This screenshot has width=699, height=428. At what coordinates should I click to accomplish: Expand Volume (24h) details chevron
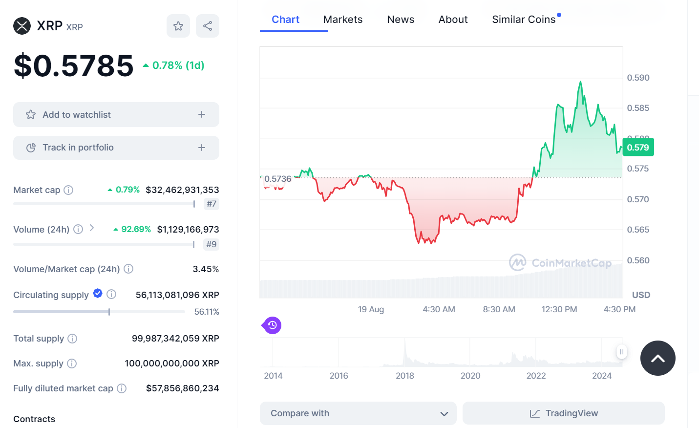pos(92,228)
